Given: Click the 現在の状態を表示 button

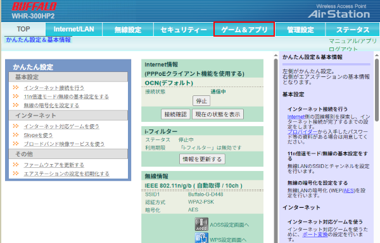Looking at the screenshot, I should 218,114.
